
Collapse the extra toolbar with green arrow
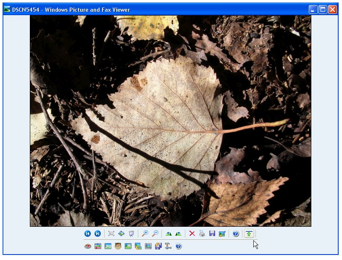249,233
